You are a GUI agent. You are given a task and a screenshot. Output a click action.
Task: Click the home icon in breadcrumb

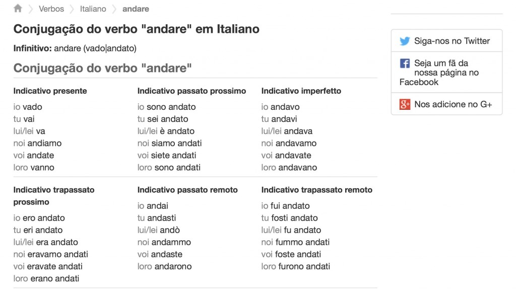[x=18, y=9]
